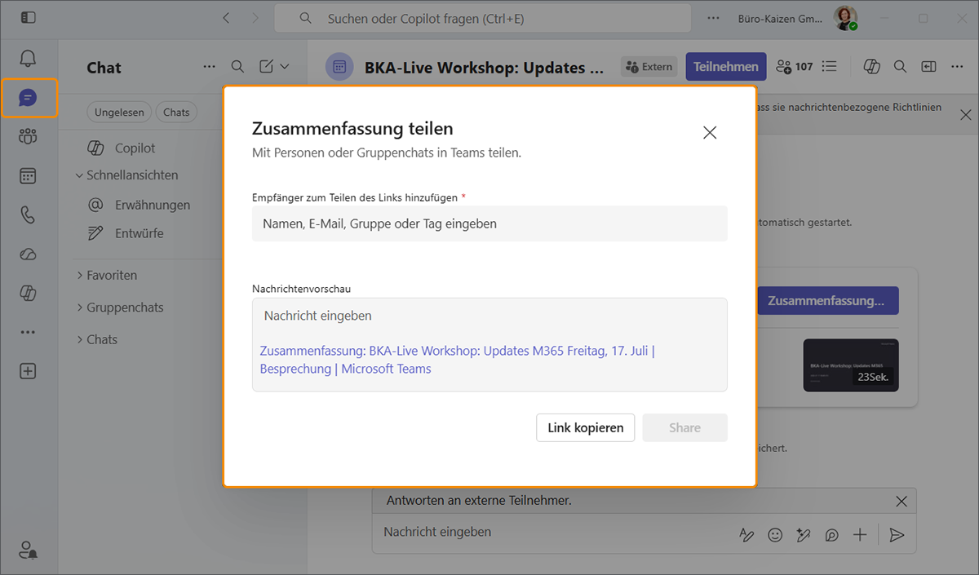Open the OneDrive cloud icon
This screenshot has width=979, height=575.
(29, 254)
